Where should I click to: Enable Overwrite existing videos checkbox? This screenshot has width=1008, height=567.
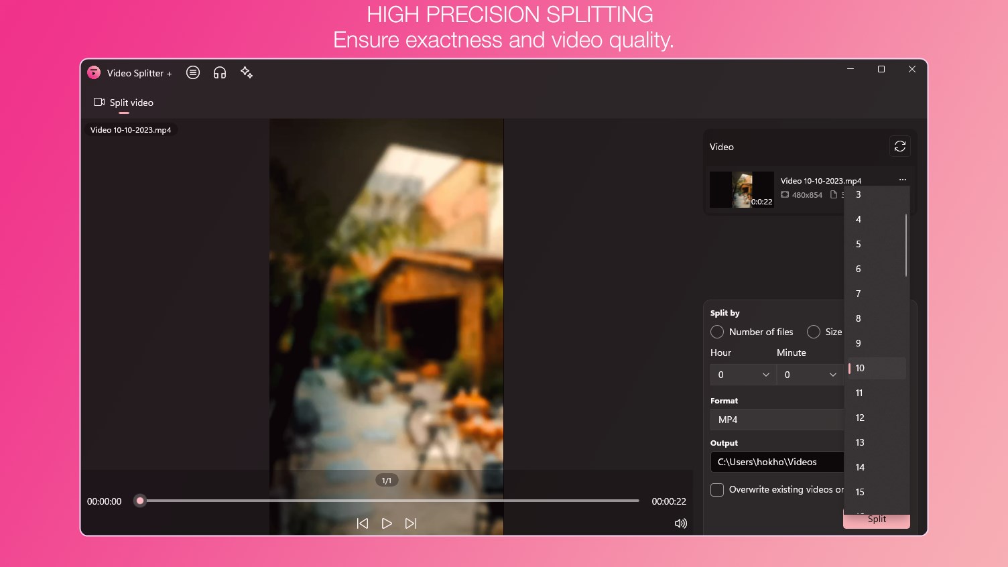(x=717, y=490)
